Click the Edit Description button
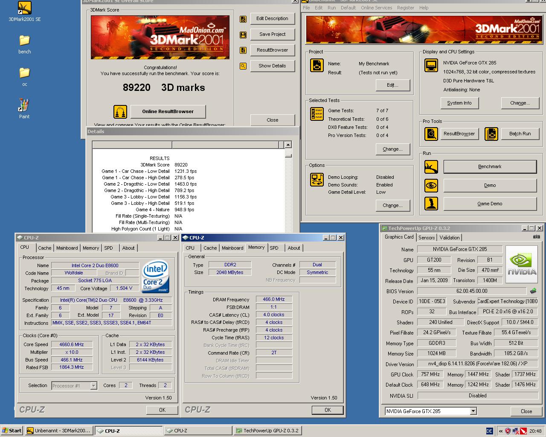 tap(272, 19)
